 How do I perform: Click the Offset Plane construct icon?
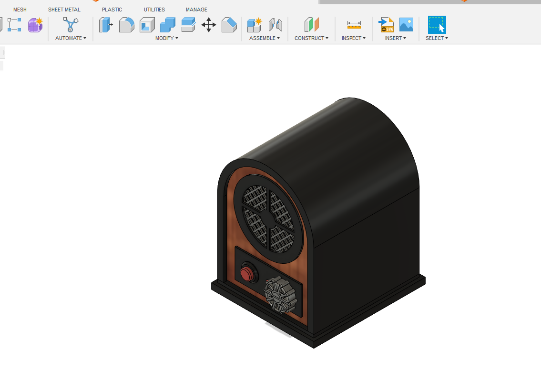pyautogui.click(x=312, y=25)
